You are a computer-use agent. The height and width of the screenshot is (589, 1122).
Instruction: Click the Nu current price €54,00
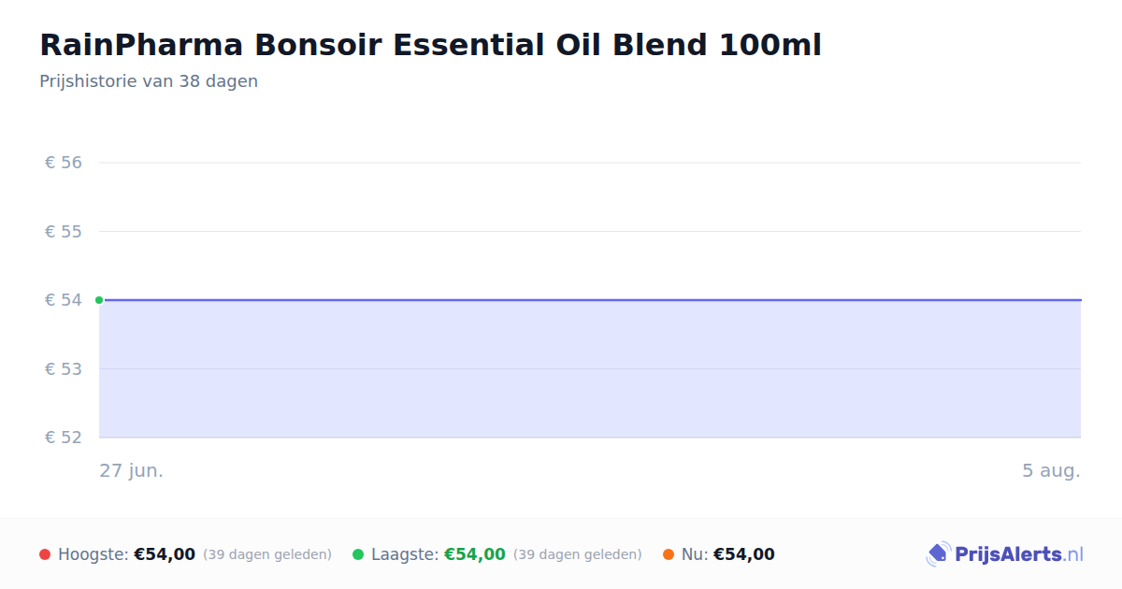[x=744, y=554]
